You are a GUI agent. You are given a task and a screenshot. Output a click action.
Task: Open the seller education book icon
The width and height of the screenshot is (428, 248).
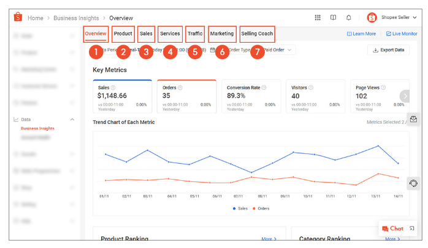tap(333, 18)
